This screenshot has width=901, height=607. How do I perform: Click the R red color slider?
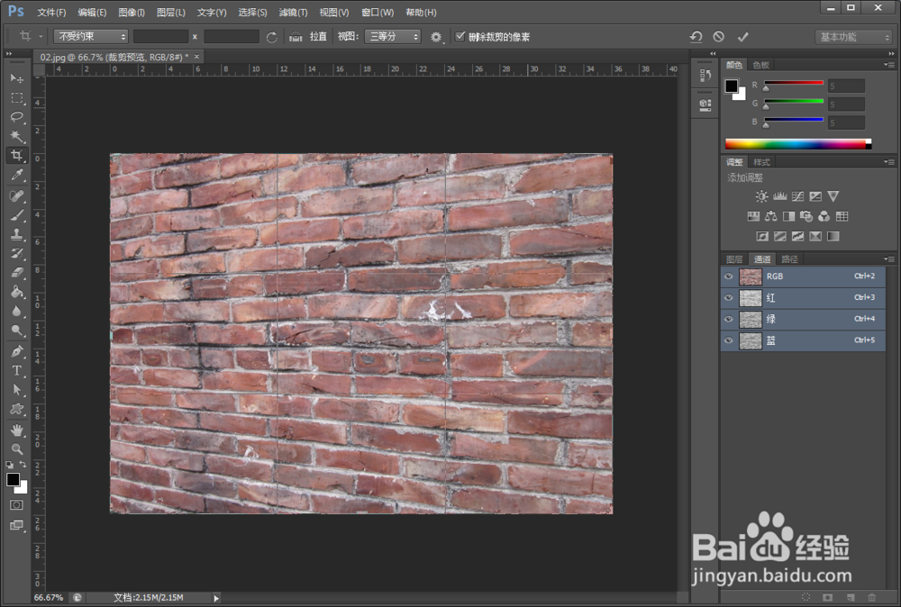click(793, 84)
